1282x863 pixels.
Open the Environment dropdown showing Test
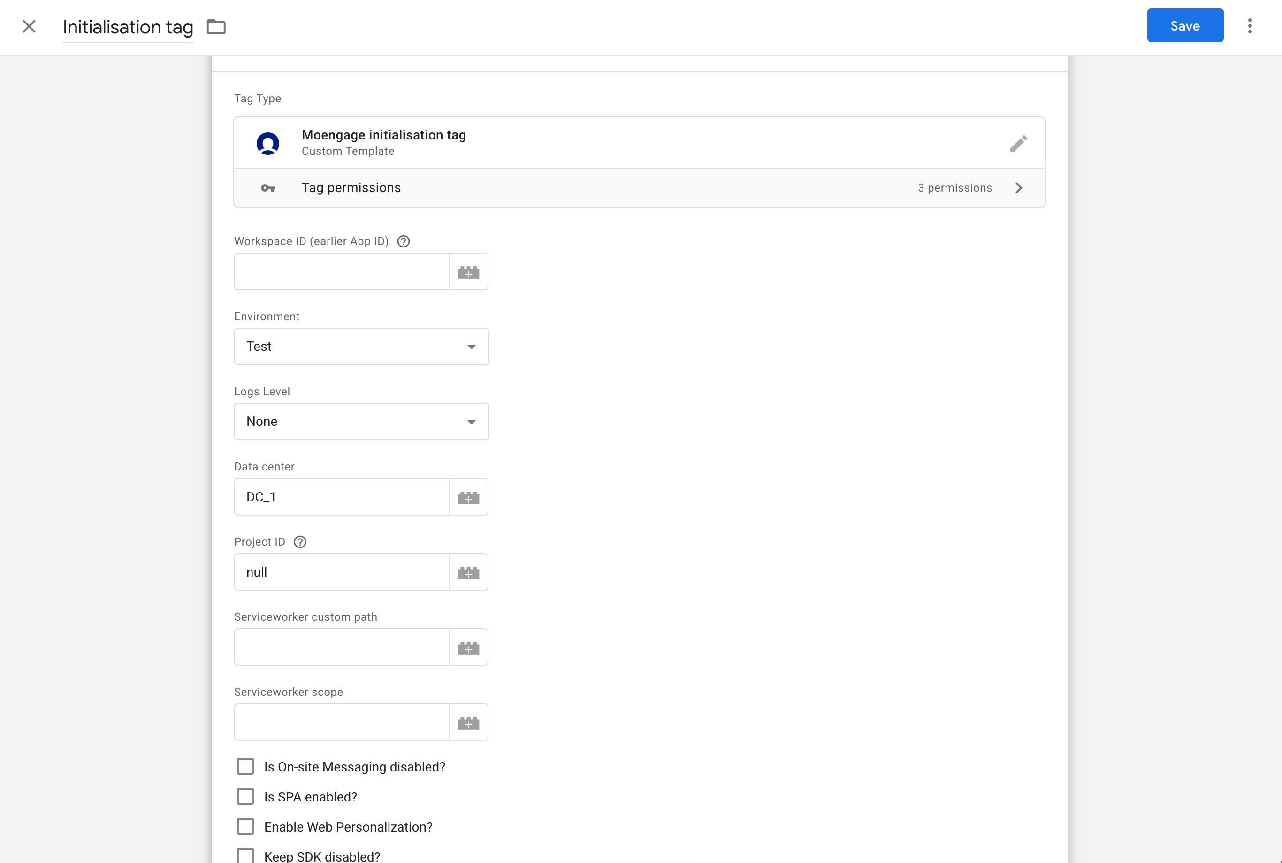pyautogui.click(x=361, y=347)
